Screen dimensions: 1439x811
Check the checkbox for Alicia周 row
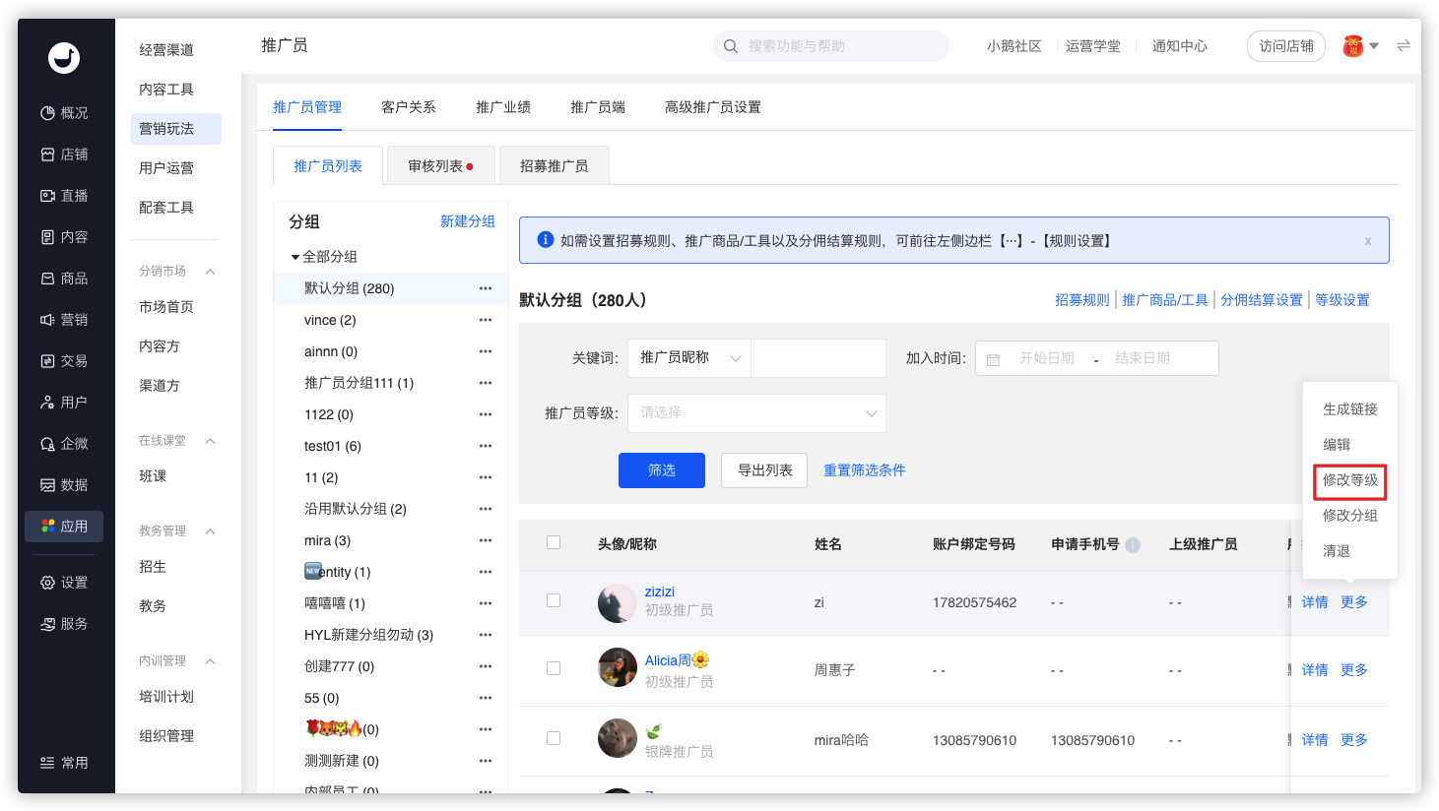554,668
